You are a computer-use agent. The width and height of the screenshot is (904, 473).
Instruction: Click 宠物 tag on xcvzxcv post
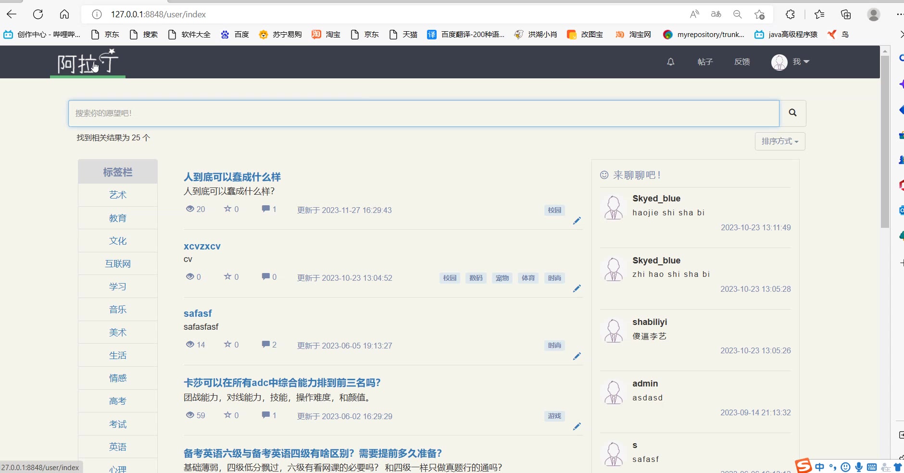(502, 278)
